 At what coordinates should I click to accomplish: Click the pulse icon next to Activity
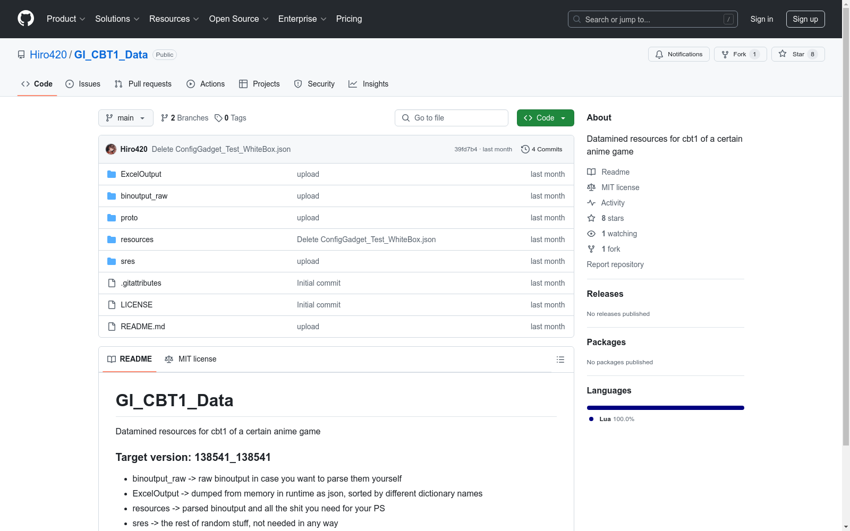(591, 203)
